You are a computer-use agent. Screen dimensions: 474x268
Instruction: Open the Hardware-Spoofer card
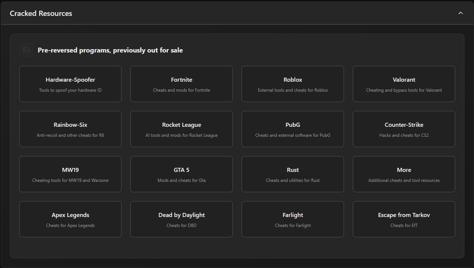pyautogui.click(x=70, y=84)
